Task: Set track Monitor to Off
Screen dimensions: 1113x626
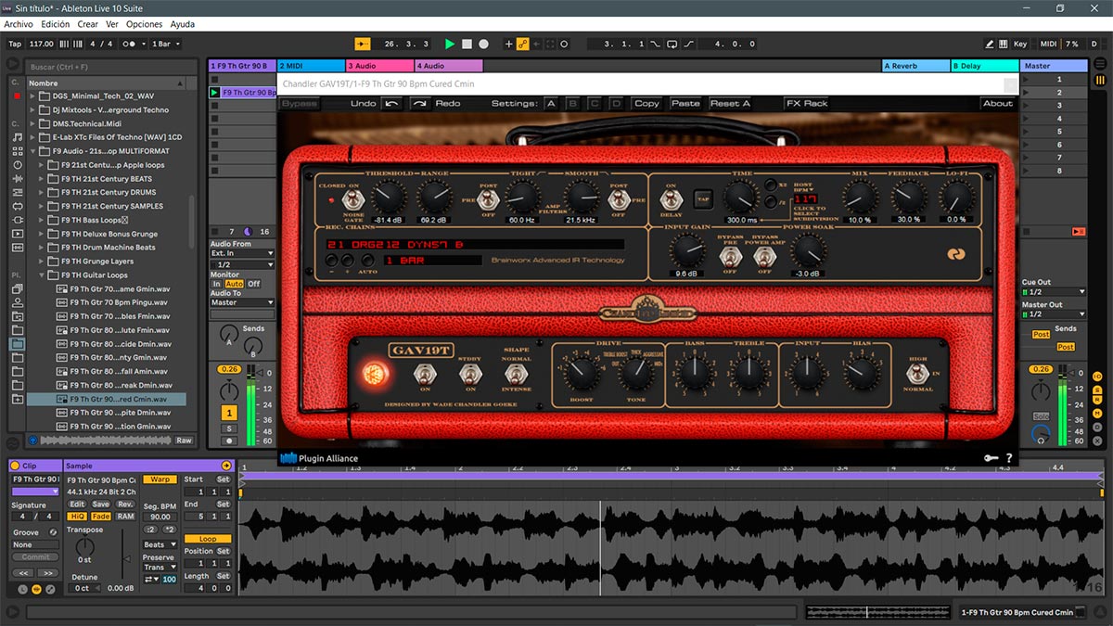Action: tap(254, 284)
